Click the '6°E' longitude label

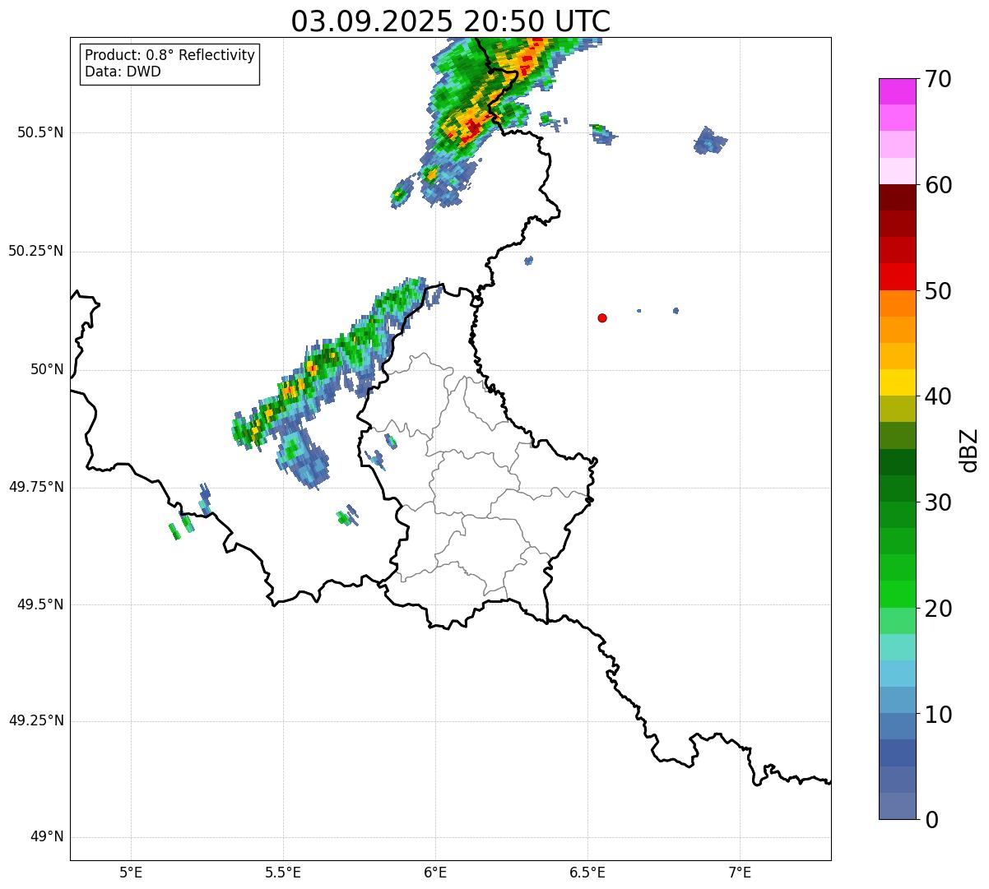point(435,873)
